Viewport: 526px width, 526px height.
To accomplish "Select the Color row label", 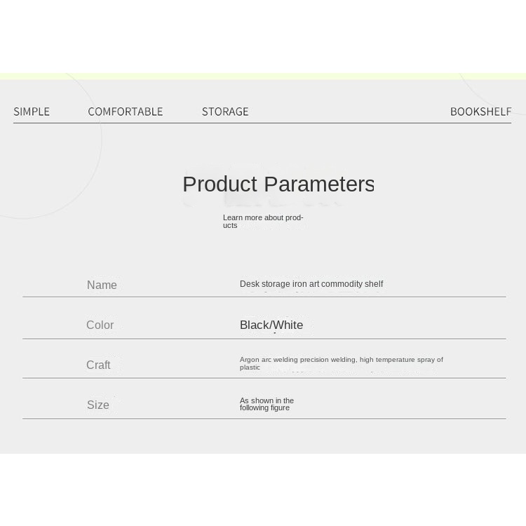I will 100,325.
